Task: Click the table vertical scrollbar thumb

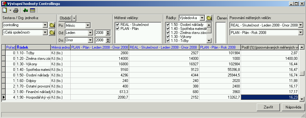Action: point(302,73)
